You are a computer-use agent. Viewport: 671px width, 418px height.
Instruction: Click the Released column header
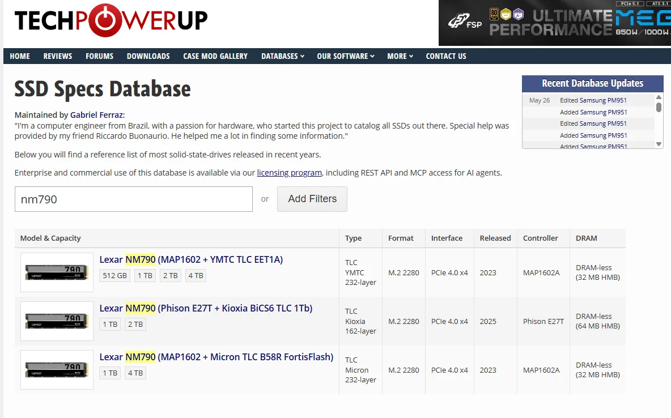coord(495,238)
